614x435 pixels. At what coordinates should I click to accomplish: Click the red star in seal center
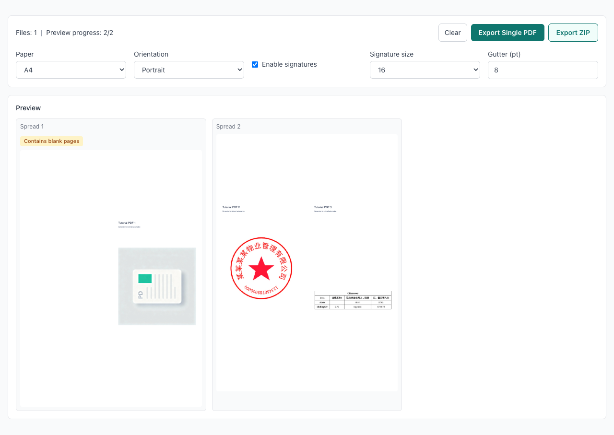[x=261, y=268]
